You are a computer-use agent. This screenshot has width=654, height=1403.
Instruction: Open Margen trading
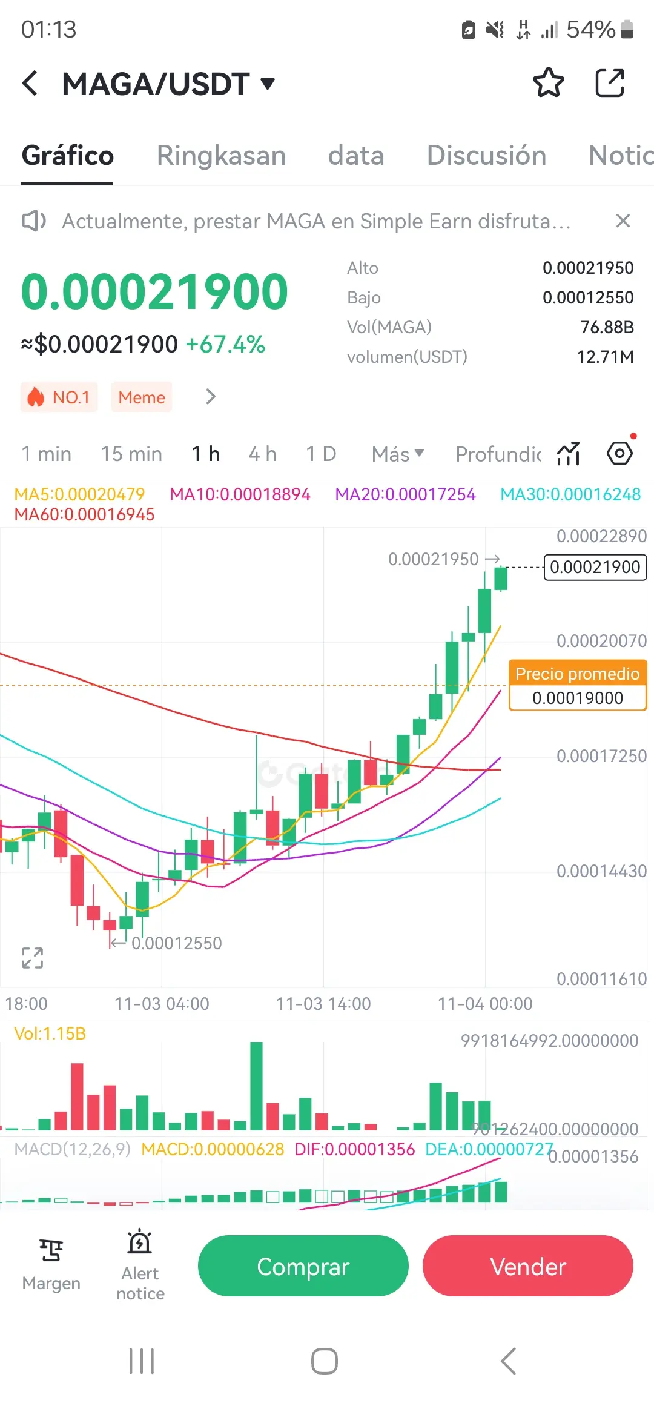pyautogui.click(x=51, y=1265)
